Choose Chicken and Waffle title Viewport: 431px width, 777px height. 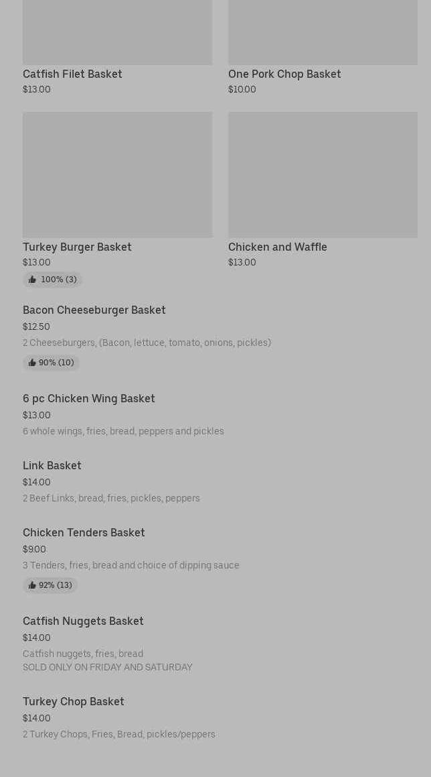(277, 247)
